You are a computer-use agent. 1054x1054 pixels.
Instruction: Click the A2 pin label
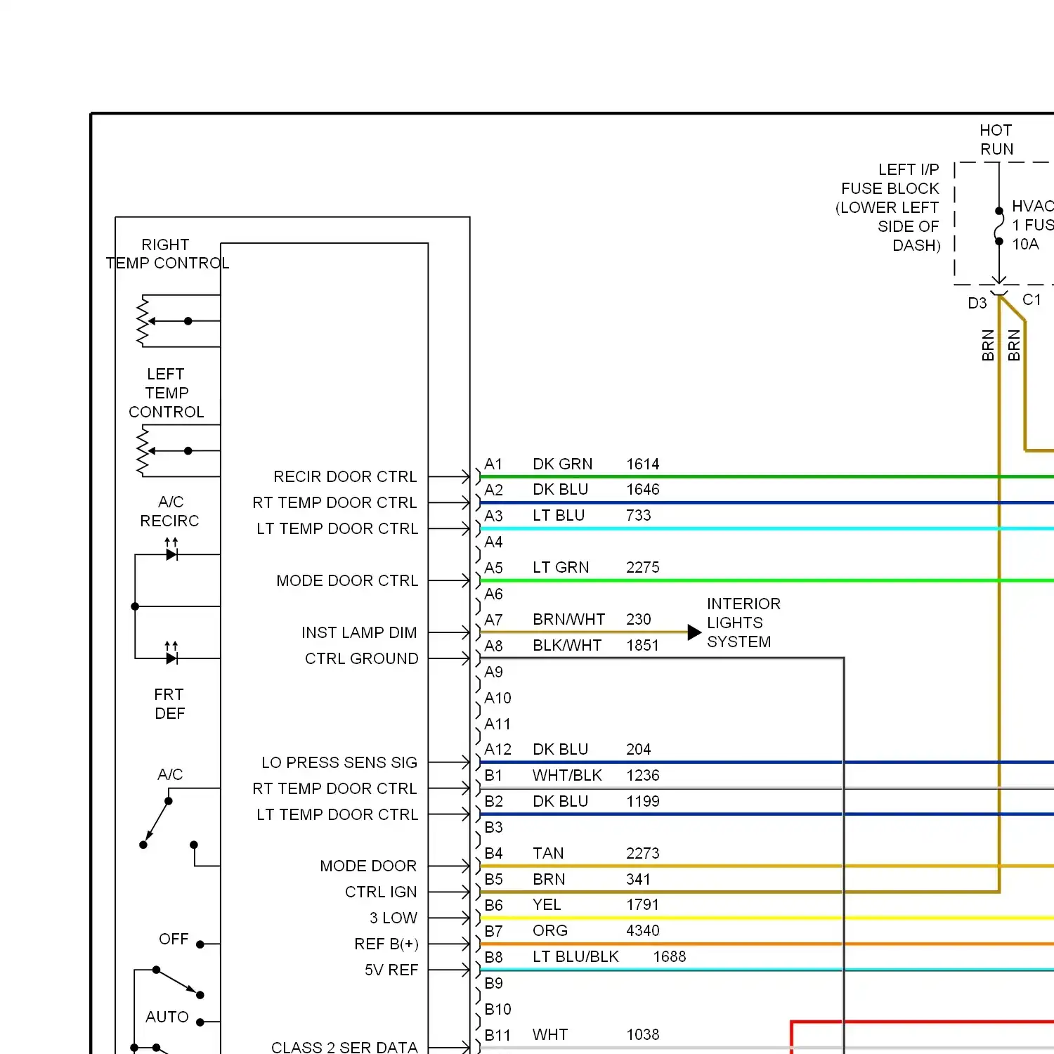point(493,490)
